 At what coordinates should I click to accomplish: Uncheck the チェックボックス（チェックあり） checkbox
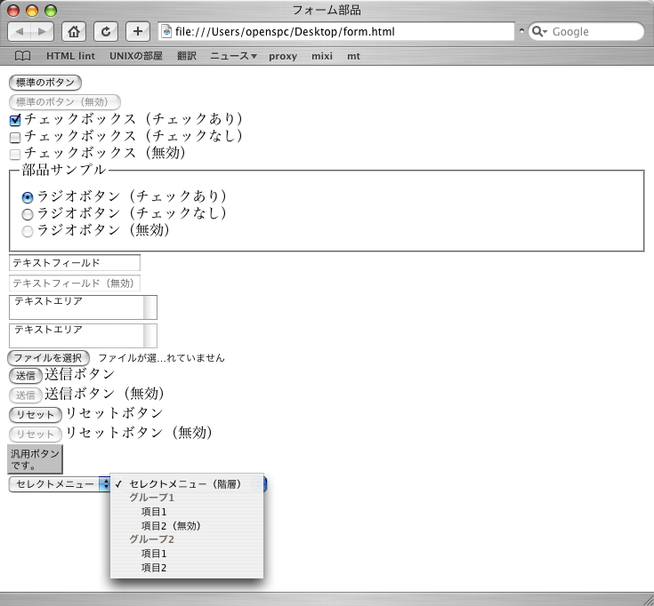(15, 120)
